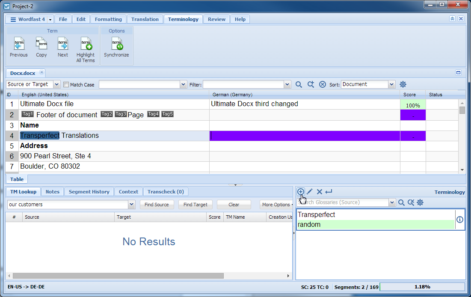Open the Transcheck (0) tab
471x297 pixels.
click(x=166, y=192)
